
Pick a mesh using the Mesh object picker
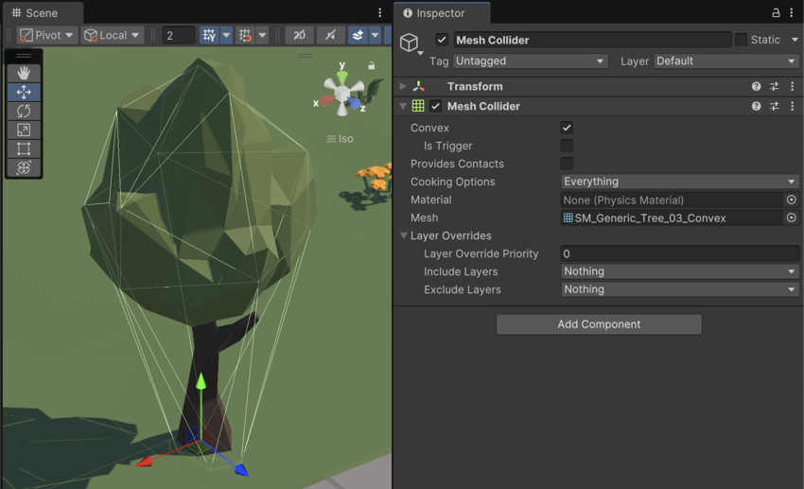pos(791,218)
